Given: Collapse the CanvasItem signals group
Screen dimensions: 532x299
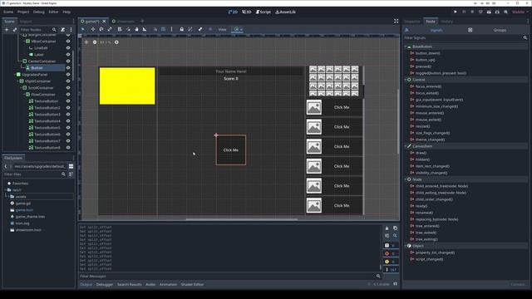Looking at the screenshot, I should tap(406, 146).
